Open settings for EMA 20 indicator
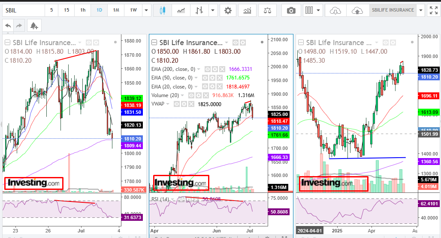The width and height of the screenshot is (441, 238). [x=212, y=86]
